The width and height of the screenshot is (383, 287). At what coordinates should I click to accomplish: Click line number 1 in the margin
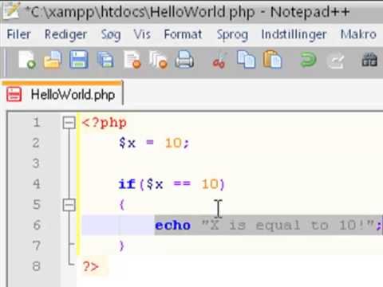pos(37,123)
